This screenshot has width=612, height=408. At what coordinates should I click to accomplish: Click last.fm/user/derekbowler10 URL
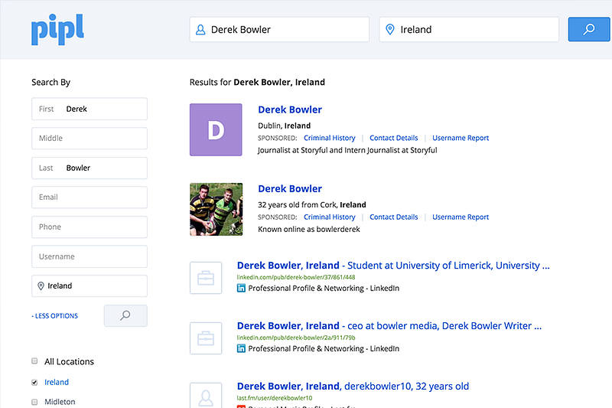click(x=275, y=398)
